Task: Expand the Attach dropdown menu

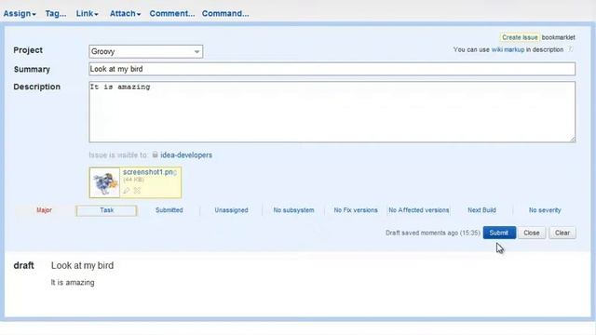Action: coord(125,14)
